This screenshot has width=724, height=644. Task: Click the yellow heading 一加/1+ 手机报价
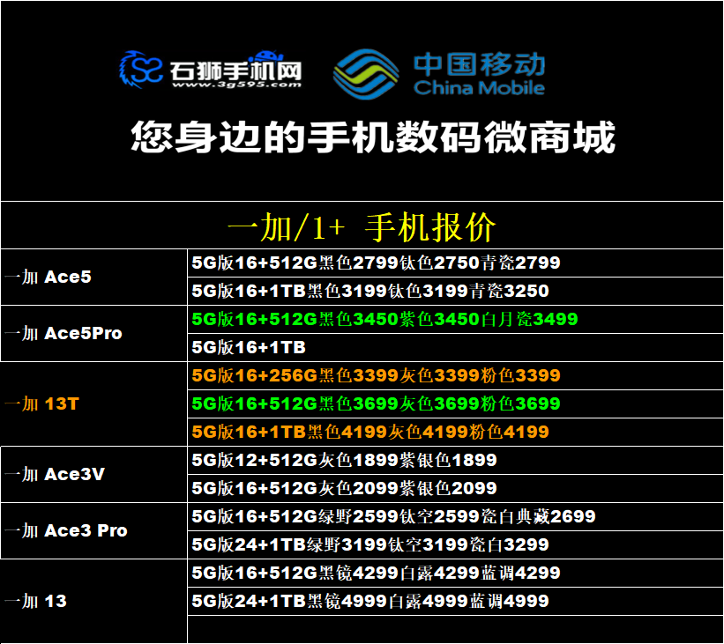pos(362,227)
